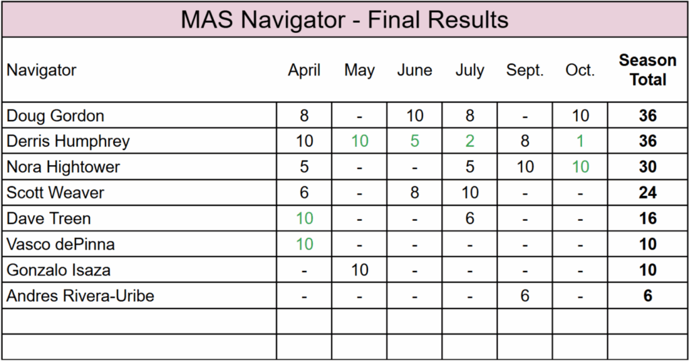The height and width of the screenshot is (361, 689).
Task: Select the Navigator column header
Action: 42,70
